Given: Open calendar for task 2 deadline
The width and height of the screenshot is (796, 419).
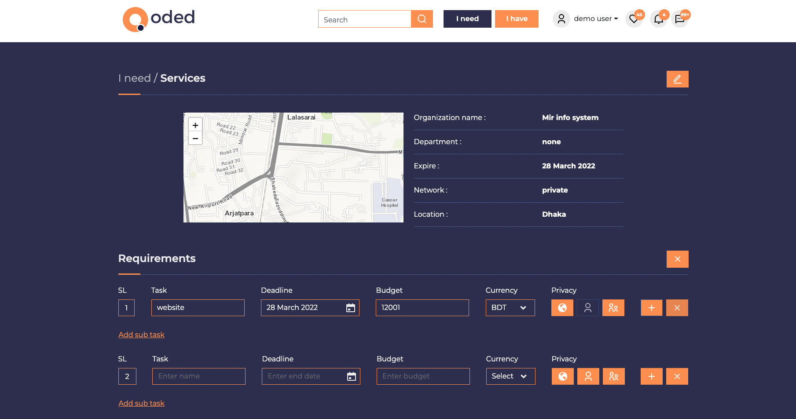Looking at the screenshot, I should point(352,376).
